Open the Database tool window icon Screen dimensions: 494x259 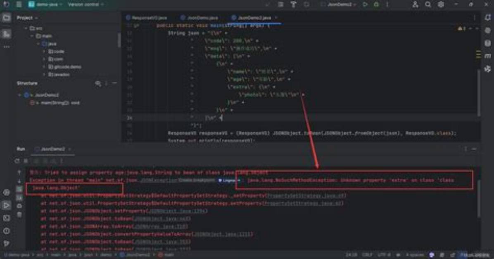488,43
